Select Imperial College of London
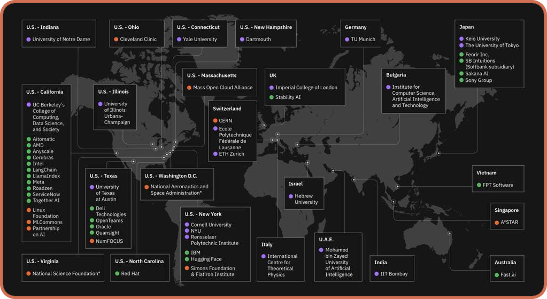547x299 pixels. tap(306, 88)
